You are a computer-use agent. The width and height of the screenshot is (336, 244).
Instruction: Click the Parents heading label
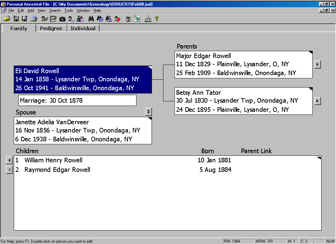click(x=187, y=47)
